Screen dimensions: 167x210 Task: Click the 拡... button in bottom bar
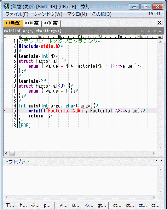tap(35, 205)
